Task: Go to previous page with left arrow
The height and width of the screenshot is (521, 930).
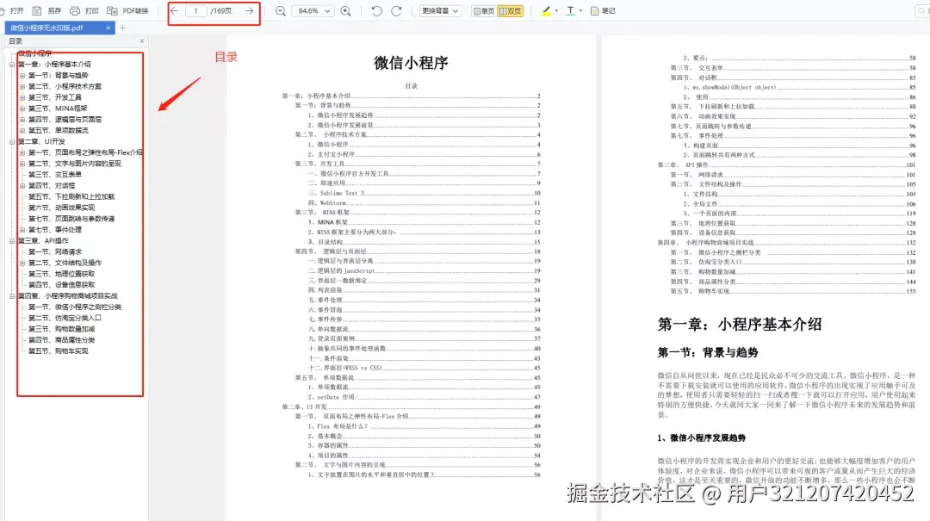Action: (x=174, y=10)
